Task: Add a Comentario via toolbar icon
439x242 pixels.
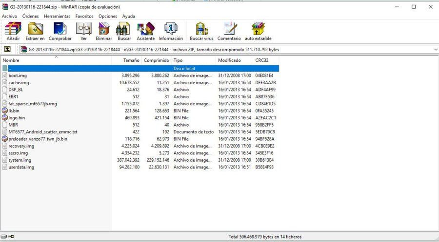Action: pyautogui.click(x=230, y=29)
